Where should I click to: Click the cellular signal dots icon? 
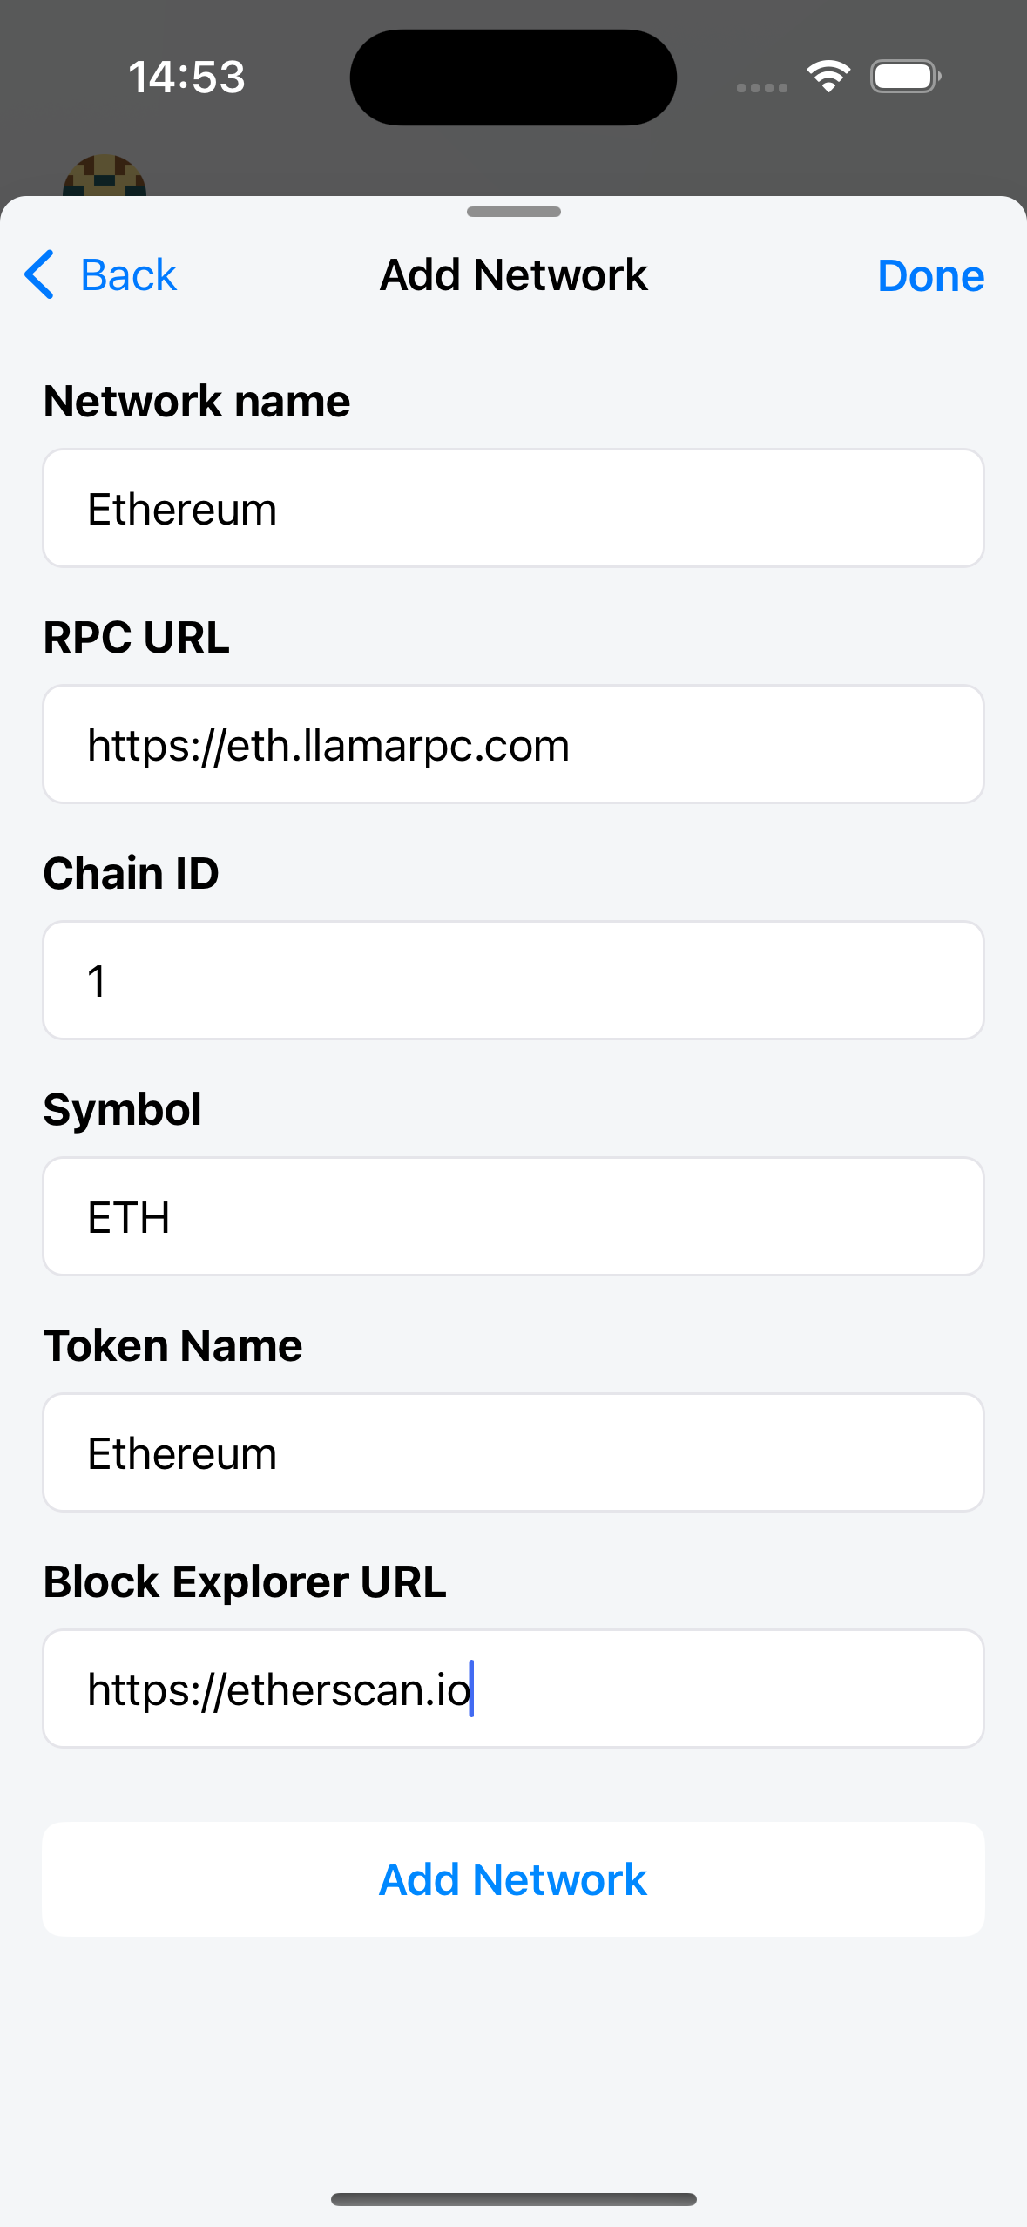click(x=761, y=87)
